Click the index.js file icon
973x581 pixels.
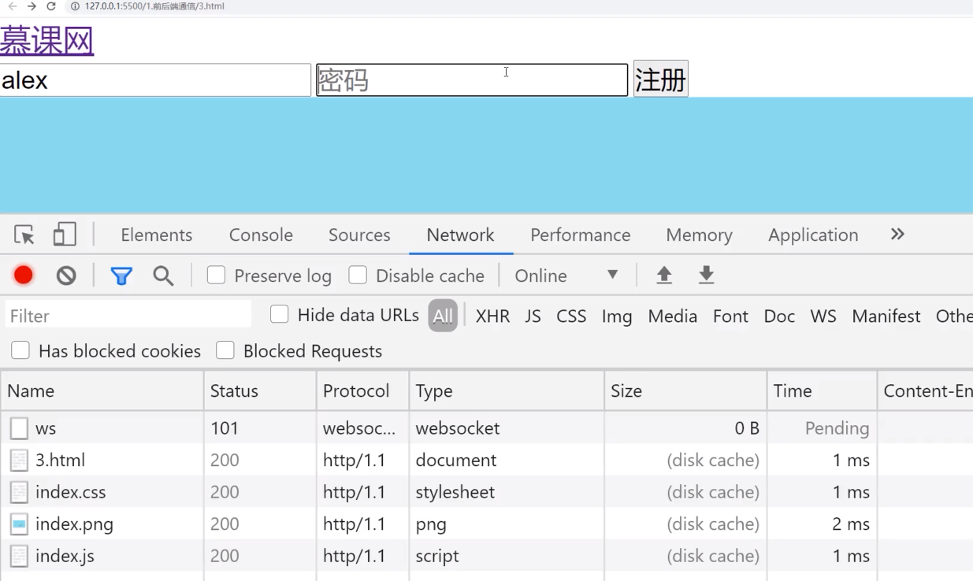point(19,557)
